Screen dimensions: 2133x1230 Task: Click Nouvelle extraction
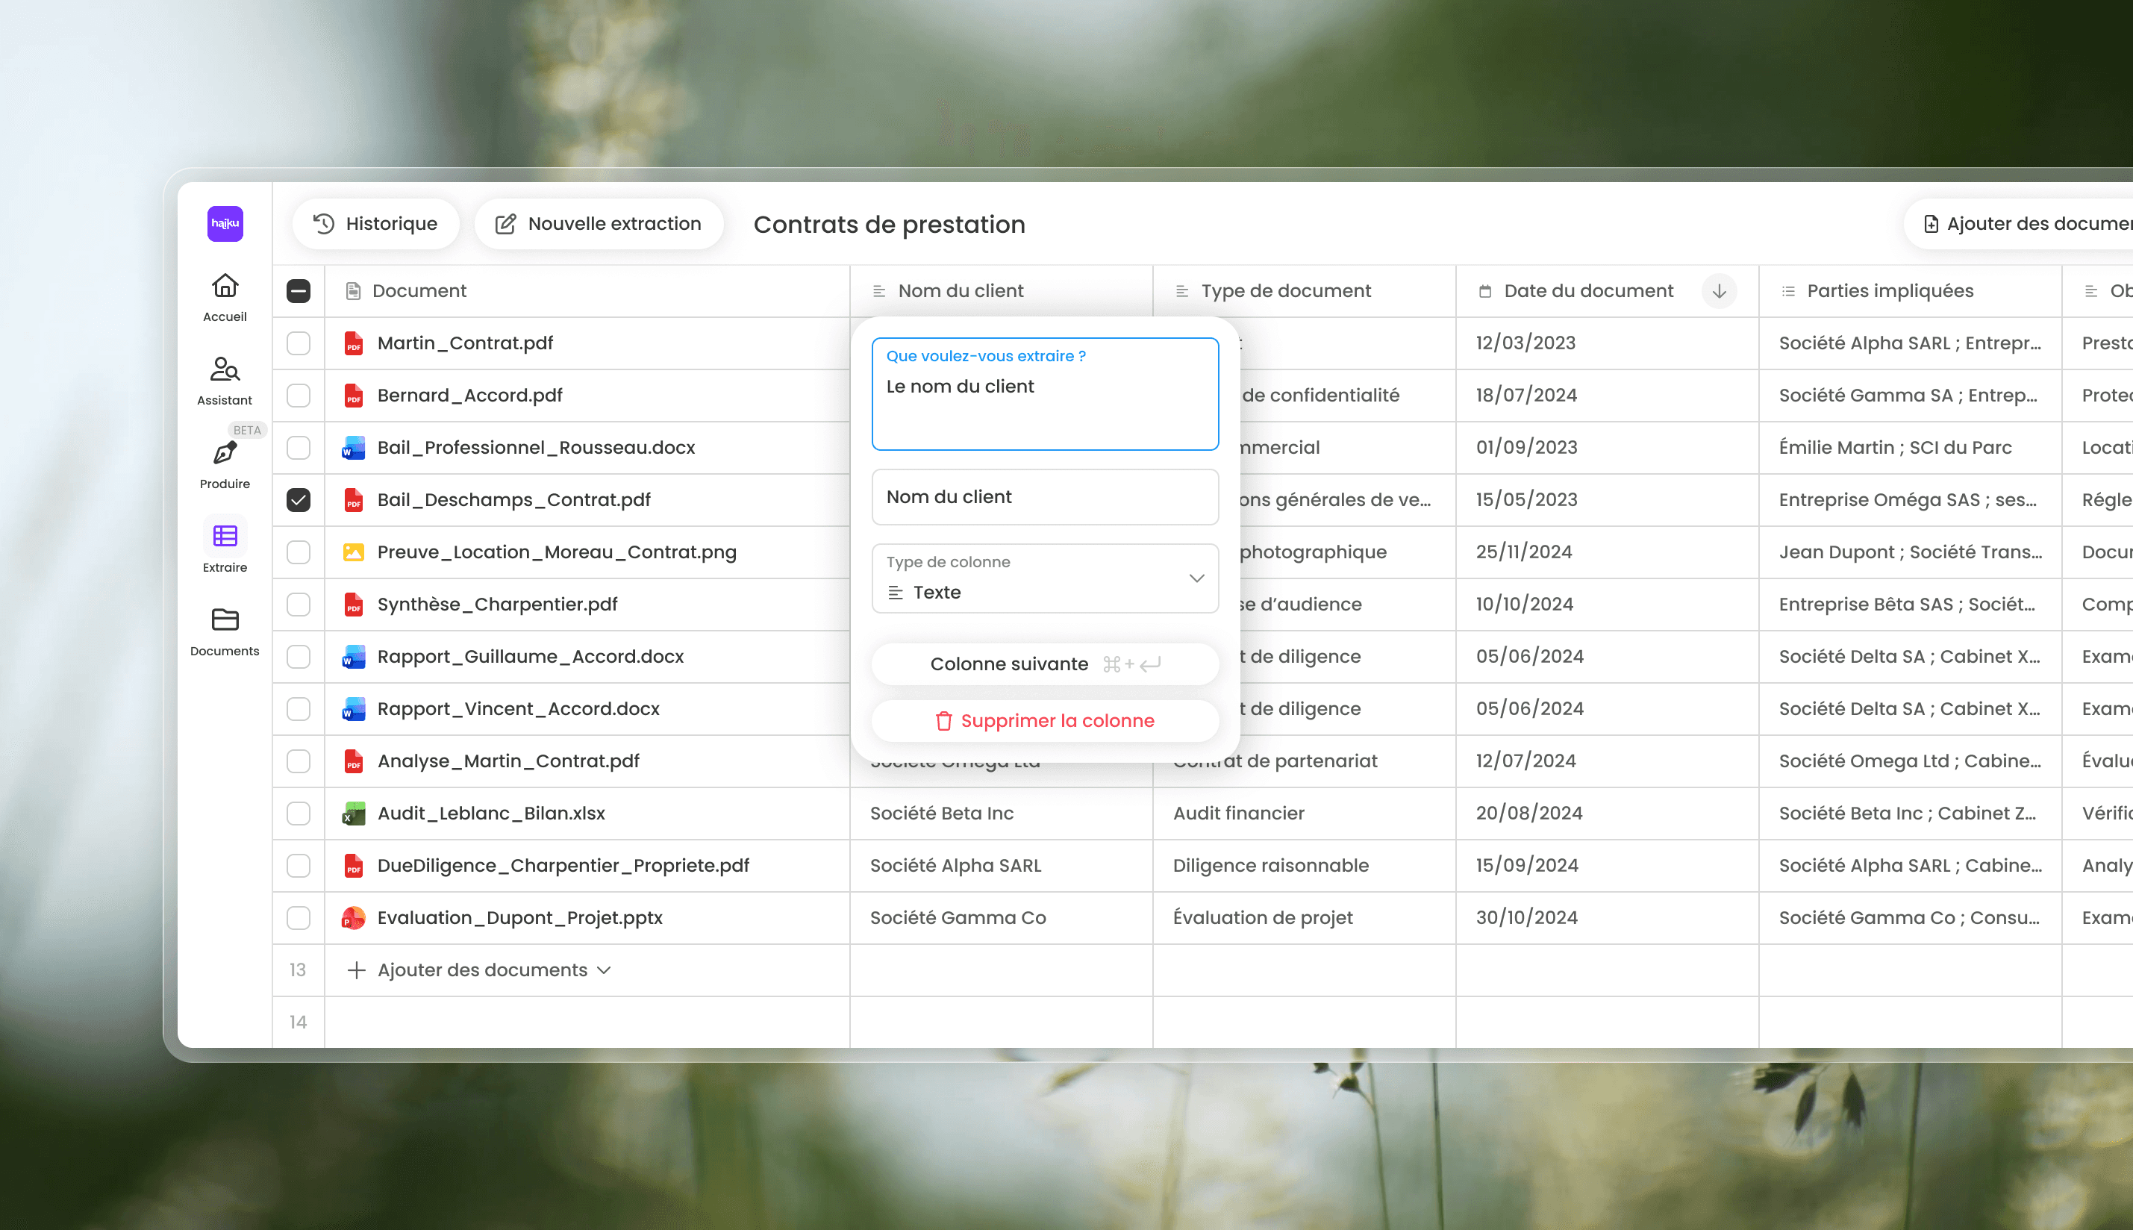[599, 224]
